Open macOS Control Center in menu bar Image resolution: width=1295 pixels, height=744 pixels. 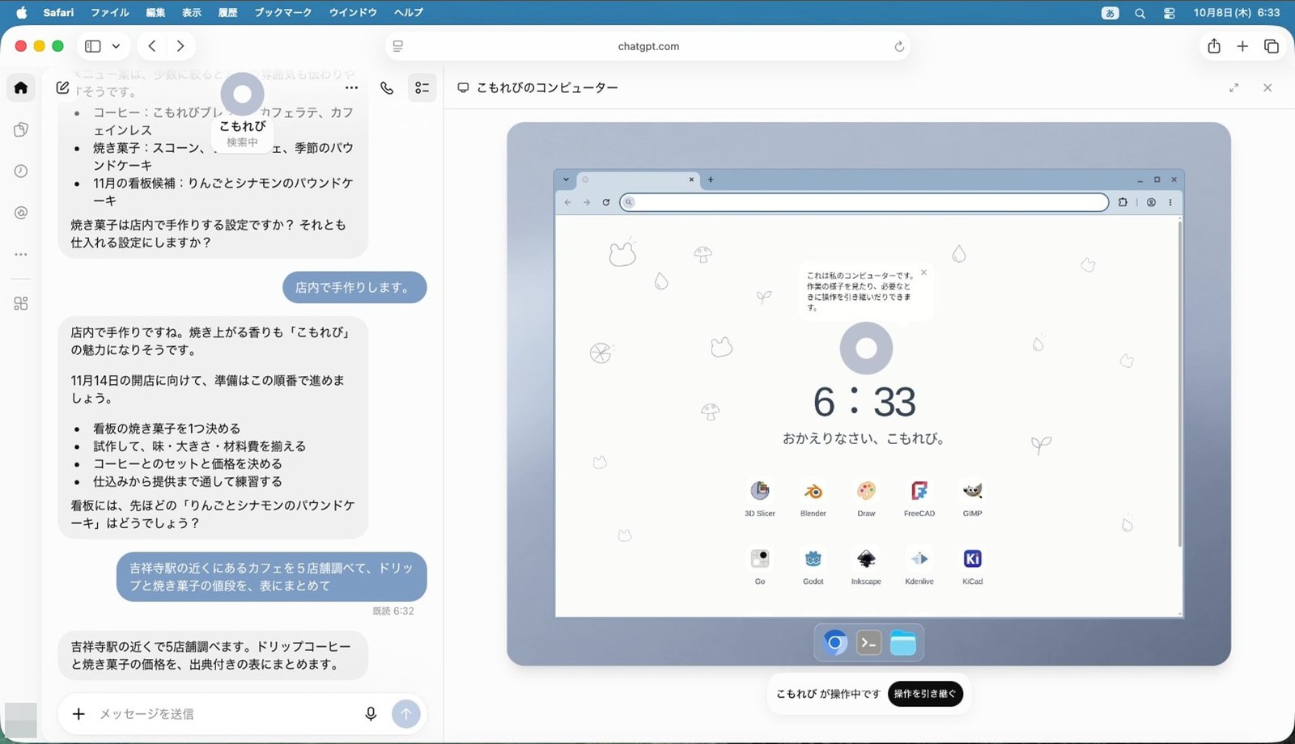click(1169, 13)
